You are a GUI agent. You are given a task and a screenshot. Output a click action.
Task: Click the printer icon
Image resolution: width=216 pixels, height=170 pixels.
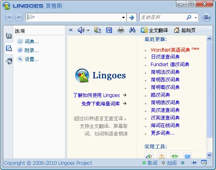pos(121,30)
